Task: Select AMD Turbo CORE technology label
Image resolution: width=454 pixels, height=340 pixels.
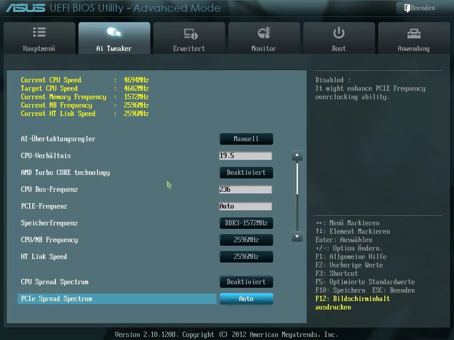Action: (x=65, y=173)
